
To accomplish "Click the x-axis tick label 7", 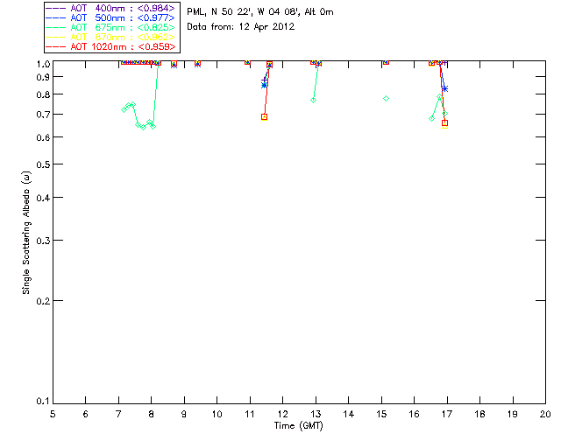I will (118, 414).
